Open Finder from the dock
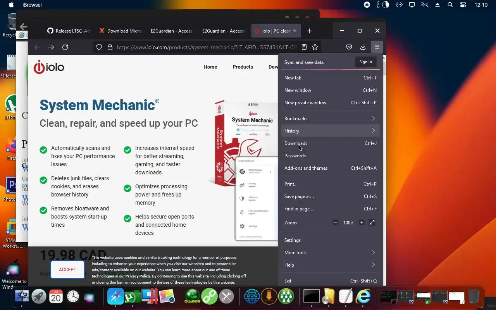This screenshot has width=496, height=310. pyautogui.click(x=22, y=296)
